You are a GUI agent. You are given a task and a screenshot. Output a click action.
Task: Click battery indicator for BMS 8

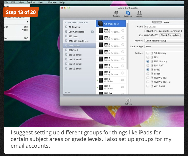point(123,80)
